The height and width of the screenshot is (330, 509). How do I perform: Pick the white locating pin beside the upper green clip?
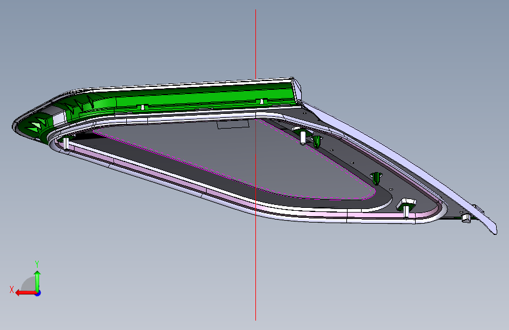303,138
